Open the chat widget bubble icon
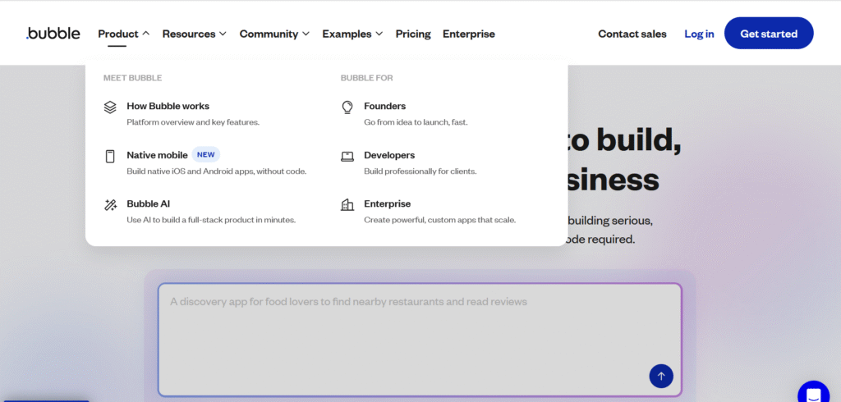 click(813, 392)
